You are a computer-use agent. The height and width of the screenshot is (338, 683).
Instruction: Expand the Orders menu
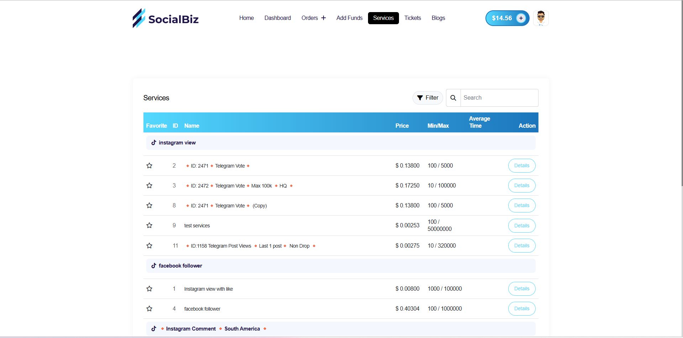pos(314,18)
